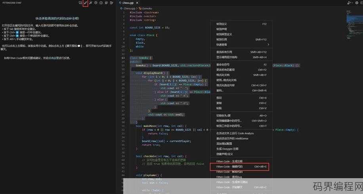
Task: Click the icon right of the clock icon in chat toolbar
Action: (x=106, y=3)
